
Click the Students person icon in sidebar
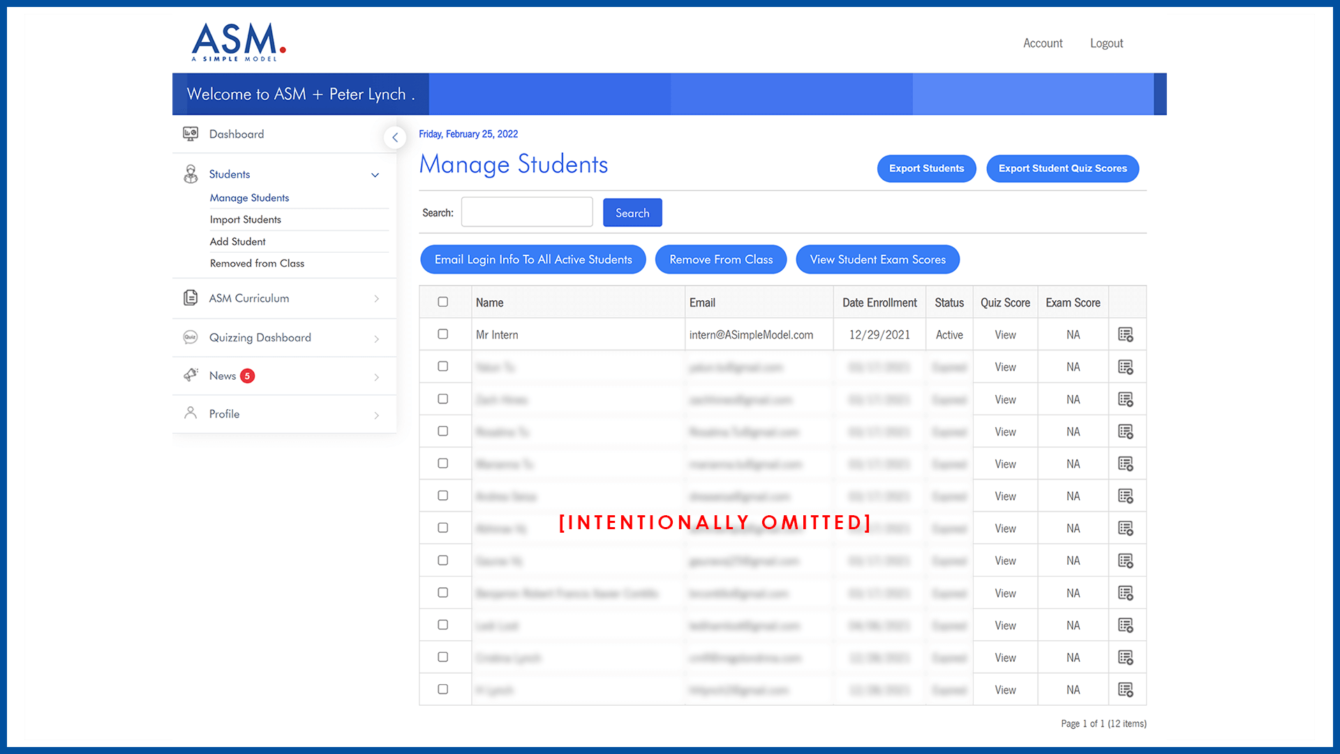[x=191, y=174]
